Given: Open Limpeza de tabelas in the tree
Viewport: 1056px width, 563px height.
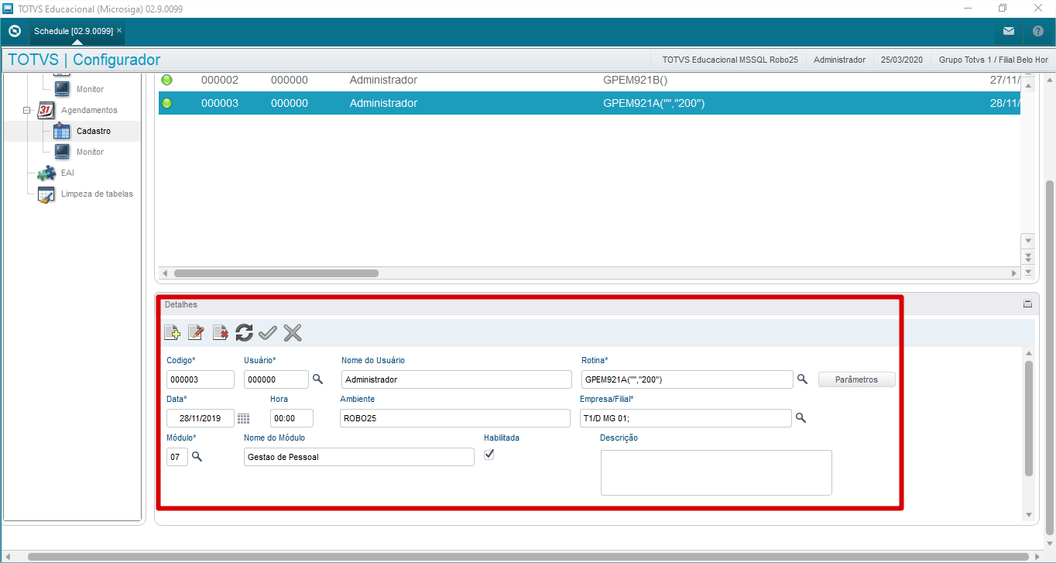Looking at the screenshot, I should tap(97, 194).
